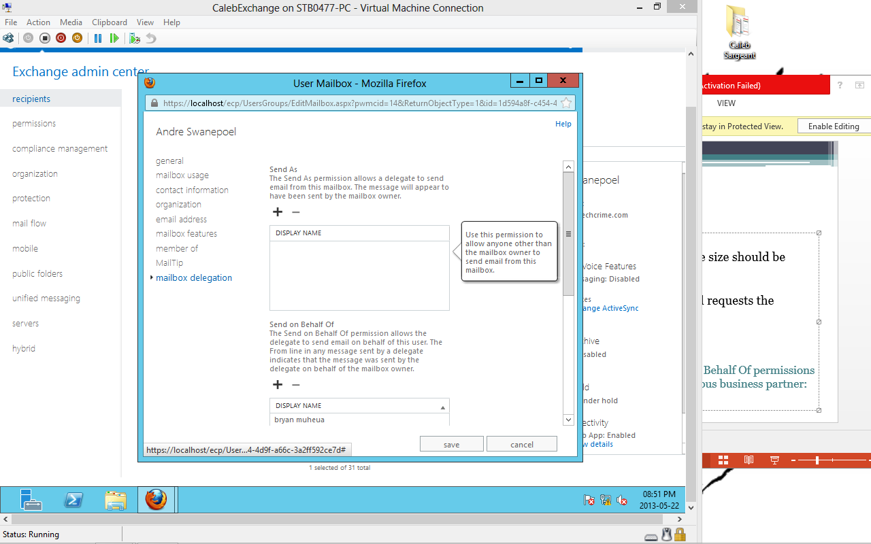Click the muted volume icon in the tray
Image resolution: width=871 pixels, height=544 pixels.
tap(622, 500)
